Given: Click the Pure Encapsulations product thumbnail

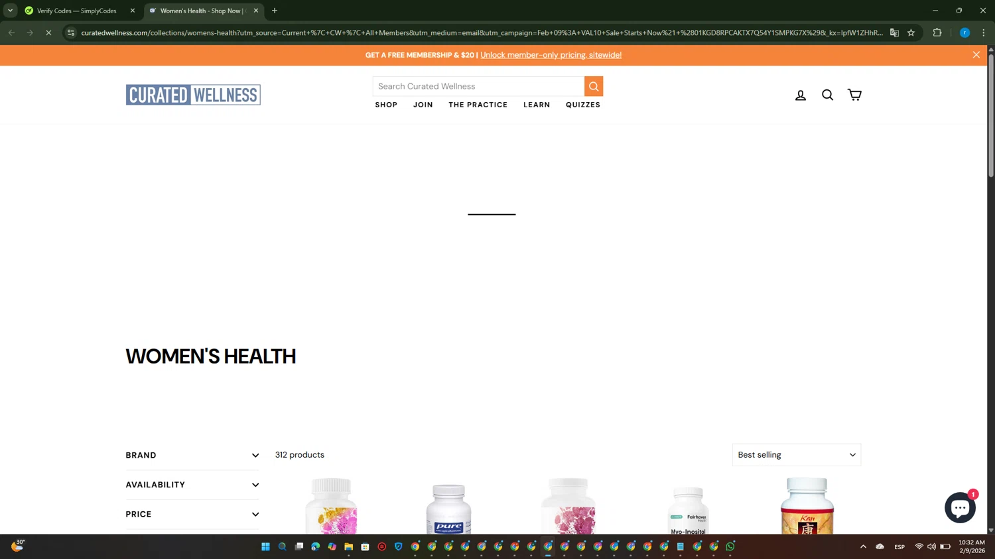Looking at the screenshot, I should tap(449, 509).
